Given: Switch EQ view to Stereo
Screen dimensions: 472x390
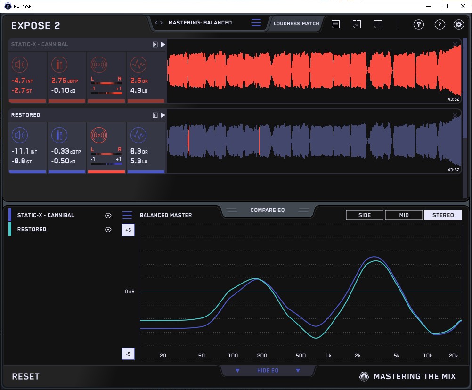Looking at the screenshot, I should [443, 215].
